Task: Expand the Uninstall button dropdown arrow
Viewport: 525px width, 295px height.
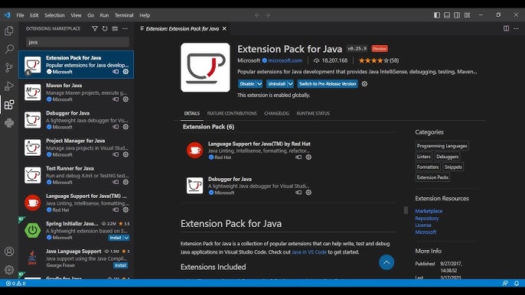Action: 291,84
